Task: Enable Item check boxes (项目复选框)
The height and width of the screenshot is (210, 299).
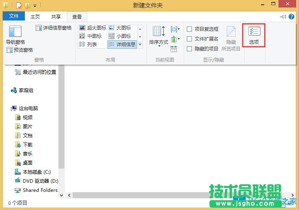Action: (203, 29)
